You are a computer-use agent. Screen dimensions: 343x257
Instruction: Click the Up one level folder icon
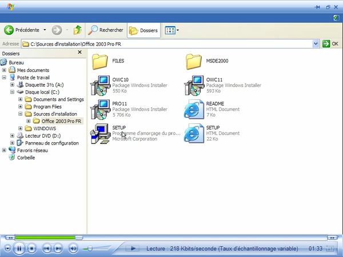(x=78, y=30)
